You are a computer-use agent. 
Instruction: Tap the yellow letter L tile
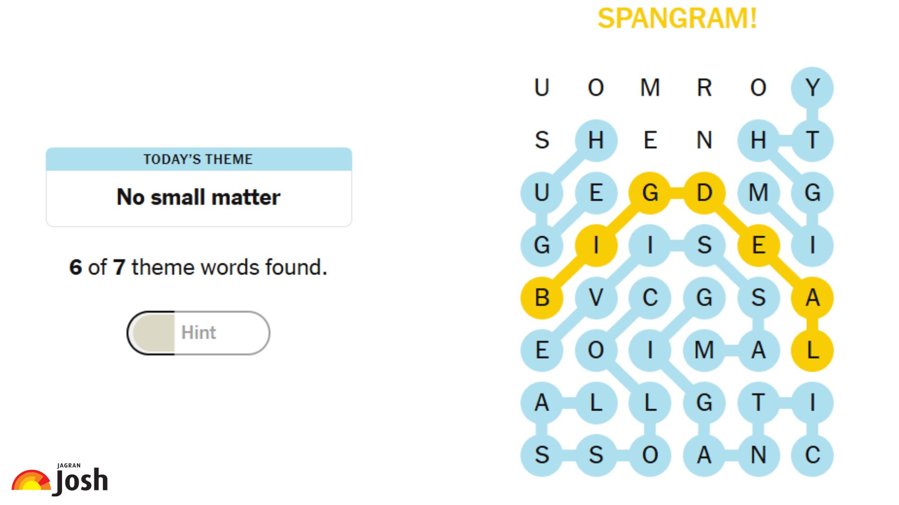pyautogui.click(x=812, y=350)
